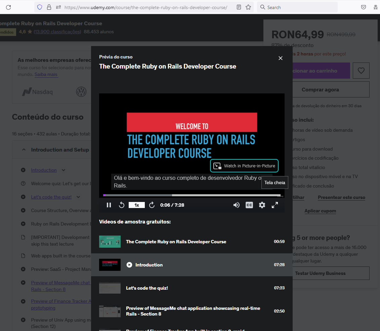Bookmark the page with the star icon

(x=248, y=7)
